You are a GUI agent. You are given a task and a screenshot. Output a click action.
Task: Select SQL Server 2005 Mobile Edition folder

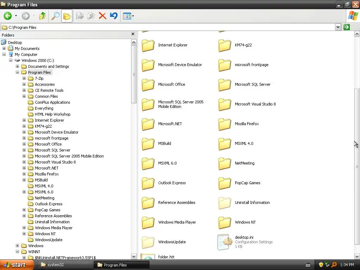pyautogui.click(x=148, y=104)
